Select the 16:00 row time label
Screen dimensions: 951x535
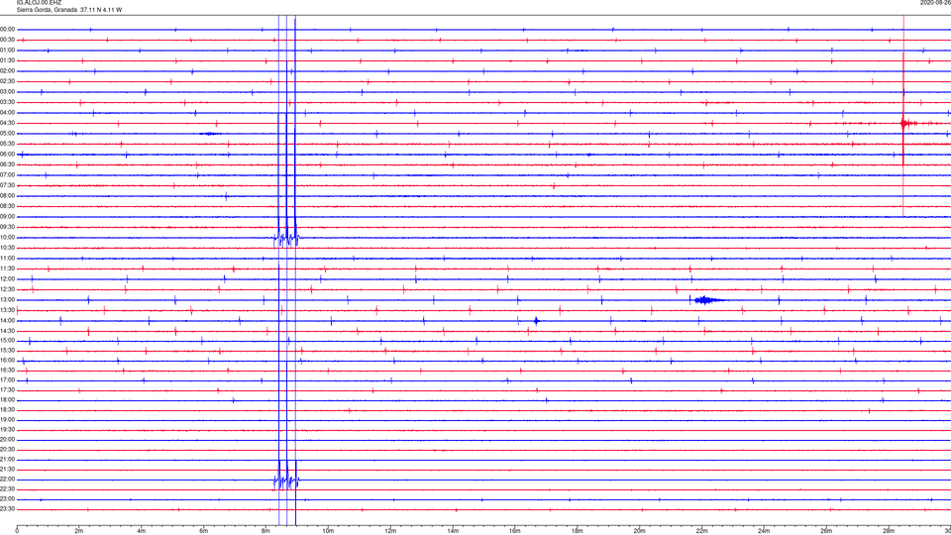pyautogui.click(x=7, y=361)
